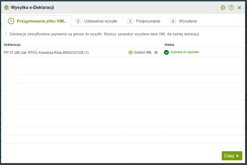Select the Wysyłanie step tab
247x165 pixels.
click(x=184, y=21)
